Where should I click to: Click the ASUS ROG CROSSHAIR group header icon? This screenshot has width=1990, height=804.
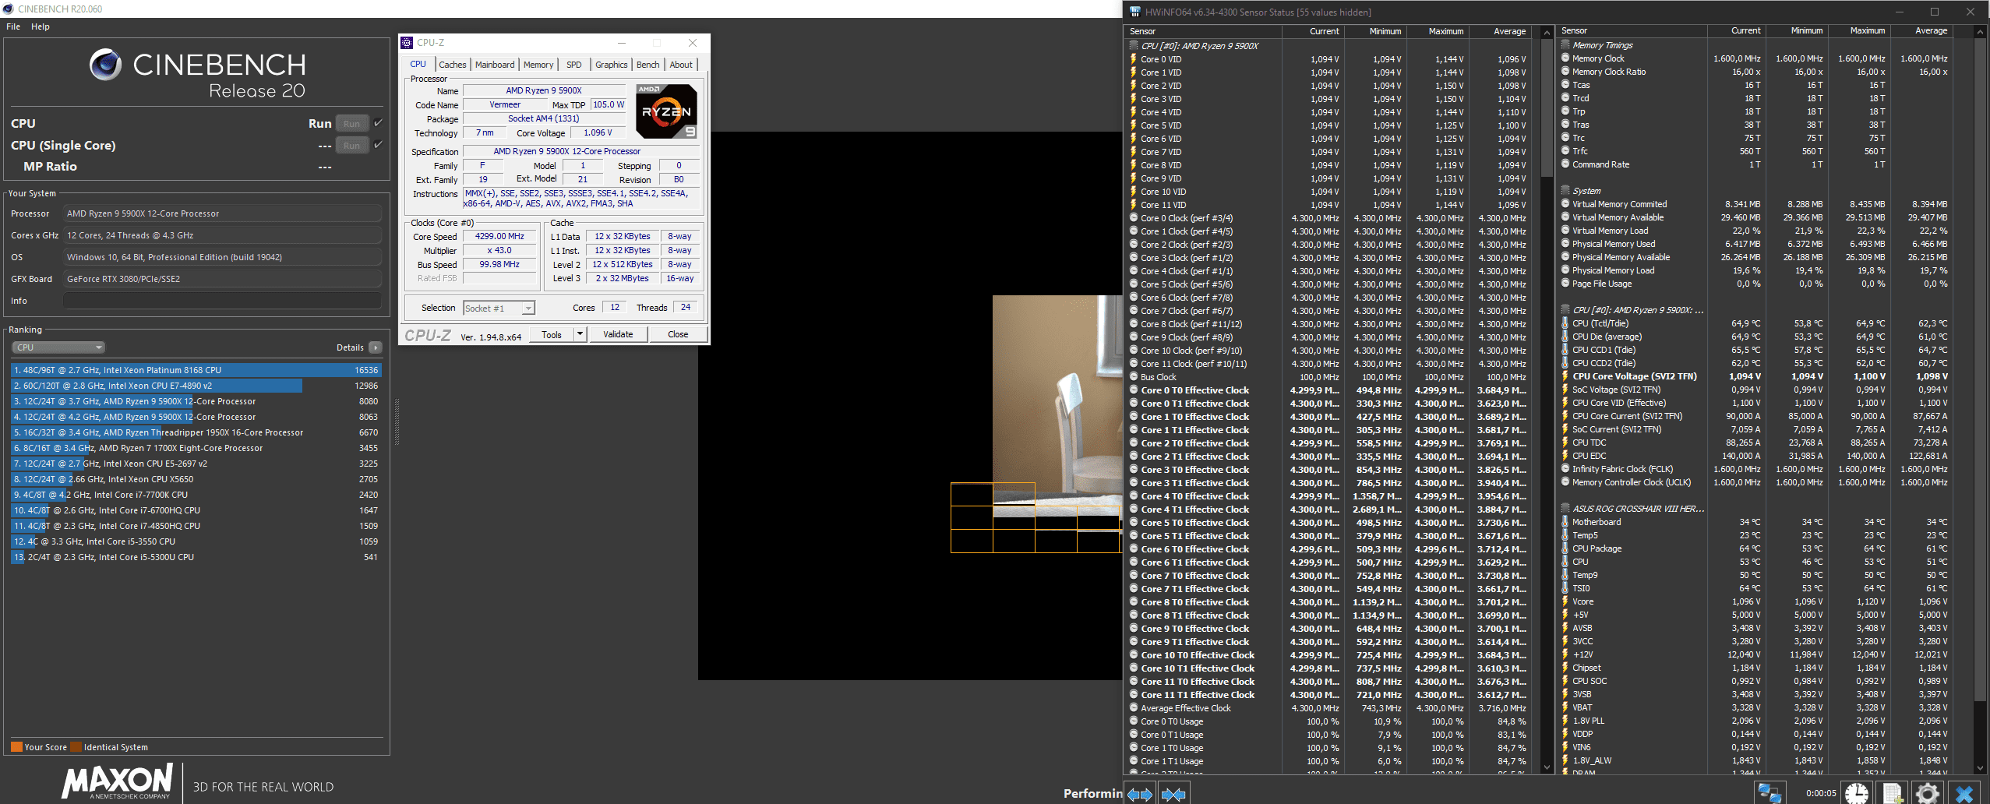[1565, 509]
